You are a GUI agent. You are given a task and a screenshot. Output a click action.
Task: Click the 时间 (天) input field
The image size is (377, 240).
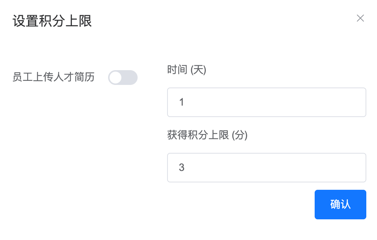(266, 102)
